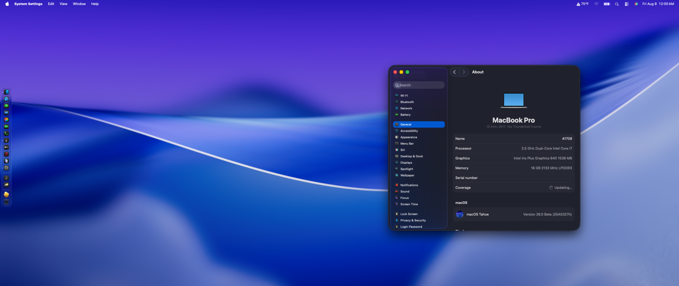The width and height of the screenshot is (679, 286).
Task: Go forward in System Settings
Action: 464,72
